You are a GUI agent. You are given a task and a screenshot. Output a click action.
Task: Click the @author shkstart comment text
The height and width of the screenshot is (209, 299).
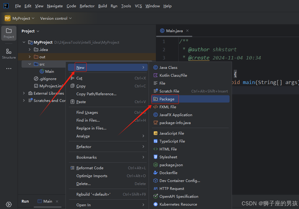pos(212,49)
